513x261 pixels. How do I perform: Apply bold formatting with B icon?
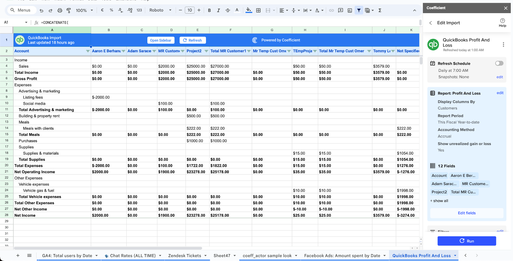pos(209,10)
